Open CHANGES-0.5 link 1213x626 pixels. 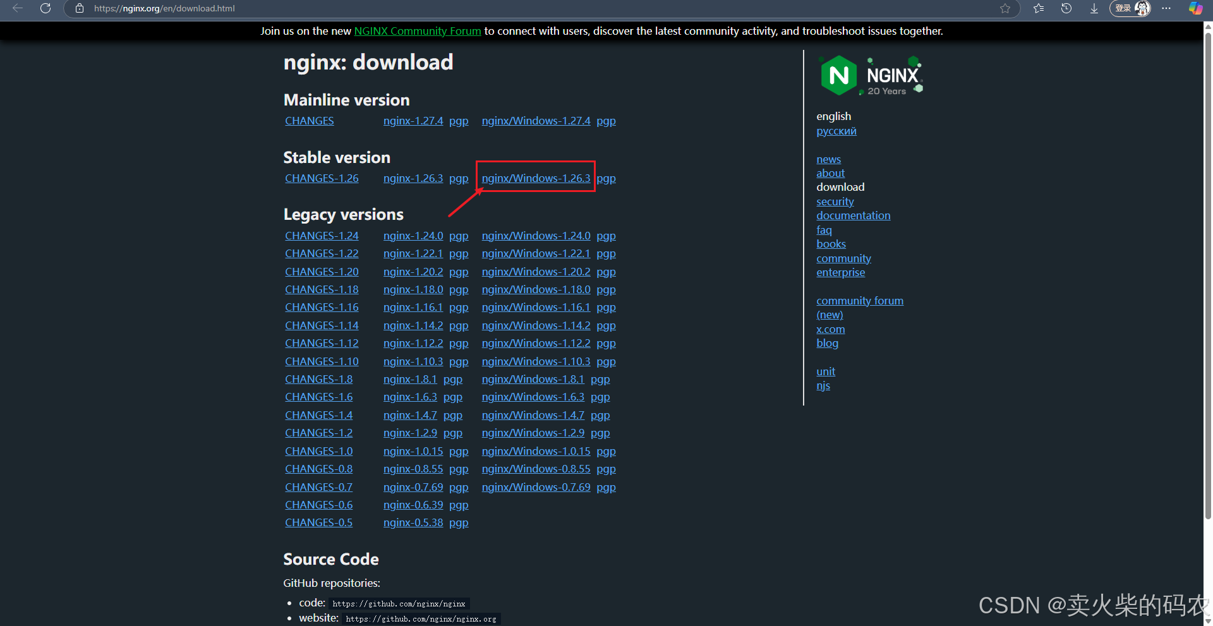[x=318, y=522]
